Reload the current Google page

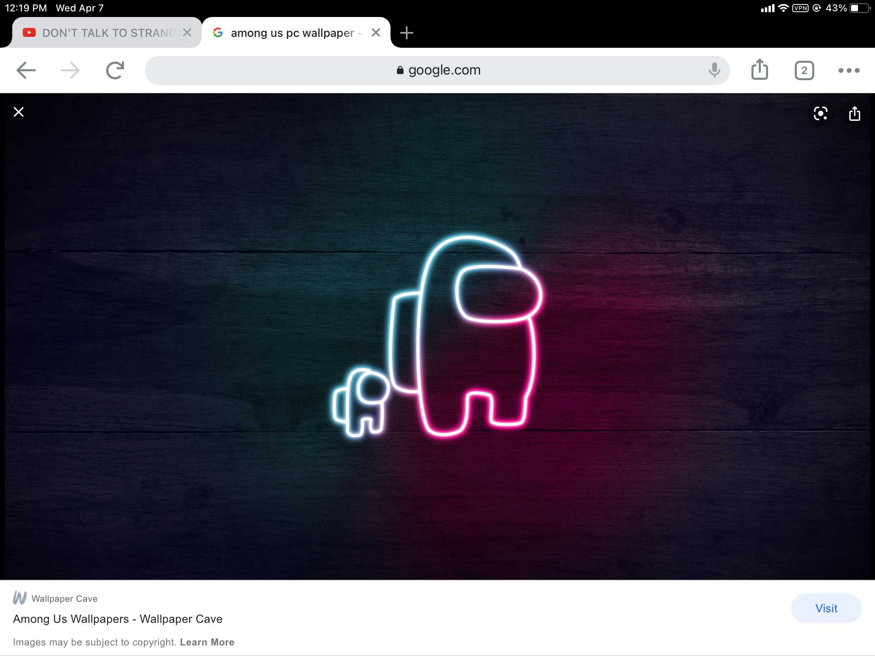[x=115, y=70]
